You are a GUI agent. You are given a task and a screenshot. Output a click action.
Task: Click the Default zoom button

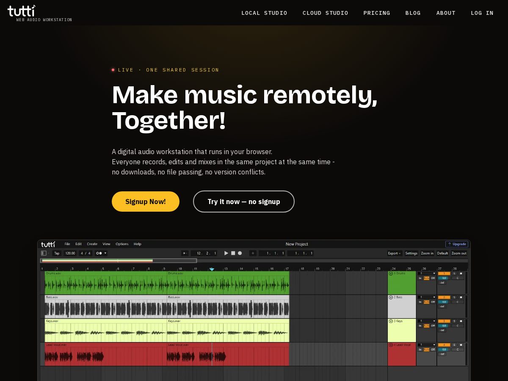(442, 253)
